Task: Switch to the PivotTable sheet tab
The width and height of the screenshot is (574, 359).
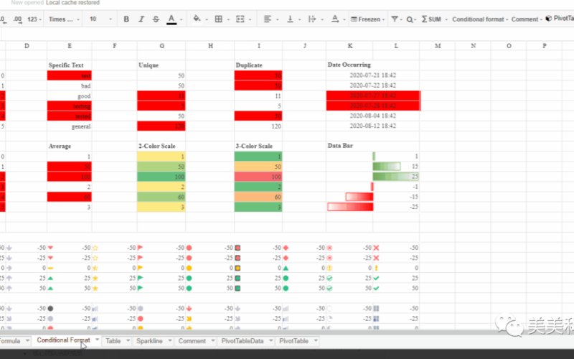Action: coord(293,341)
